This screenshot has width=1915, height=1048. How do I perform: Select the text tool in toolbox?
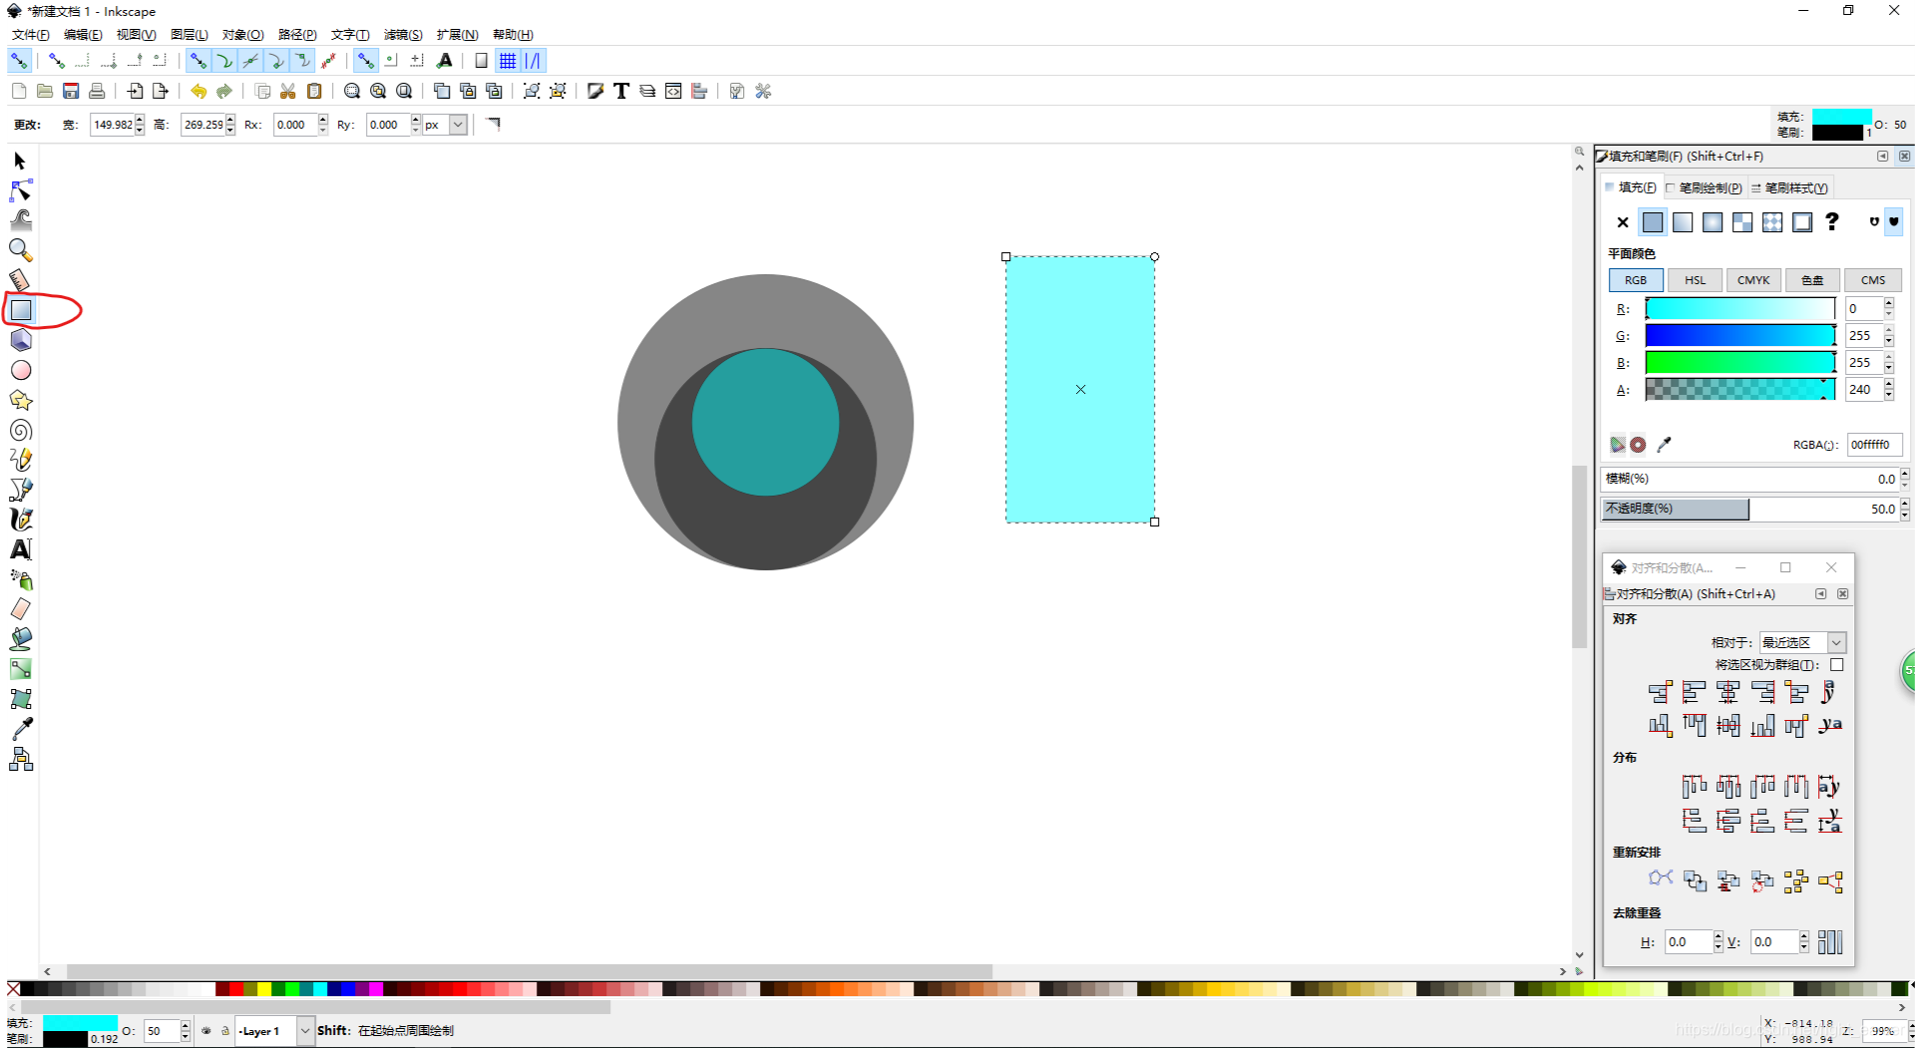20,549
